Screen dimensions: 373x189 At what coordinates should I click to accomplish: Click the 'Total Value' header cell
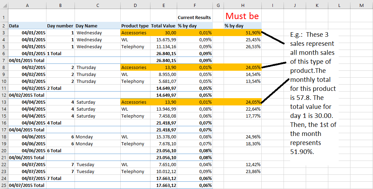164,26
